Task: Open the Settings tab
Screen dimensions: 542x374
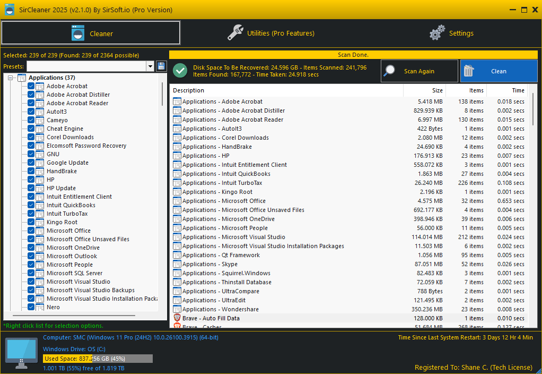Action: tap(451, 33)
